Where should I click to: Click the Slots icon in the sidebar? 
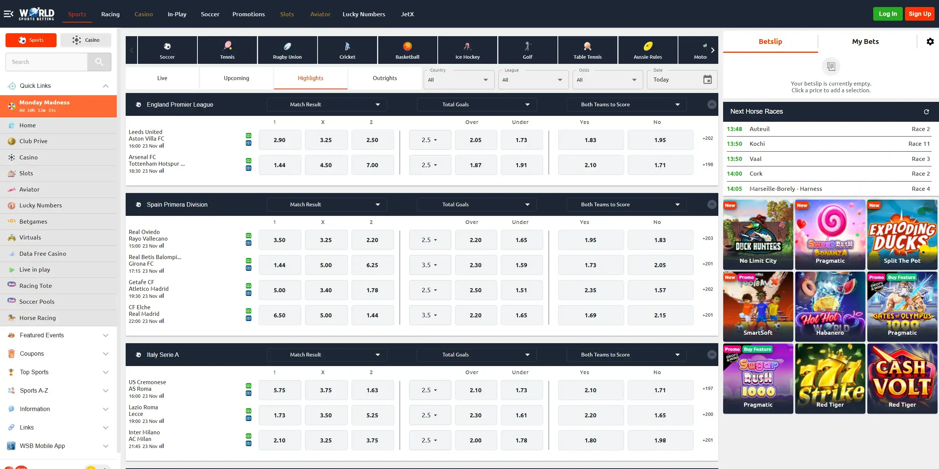pyautogui.click(x=11, y=173)
